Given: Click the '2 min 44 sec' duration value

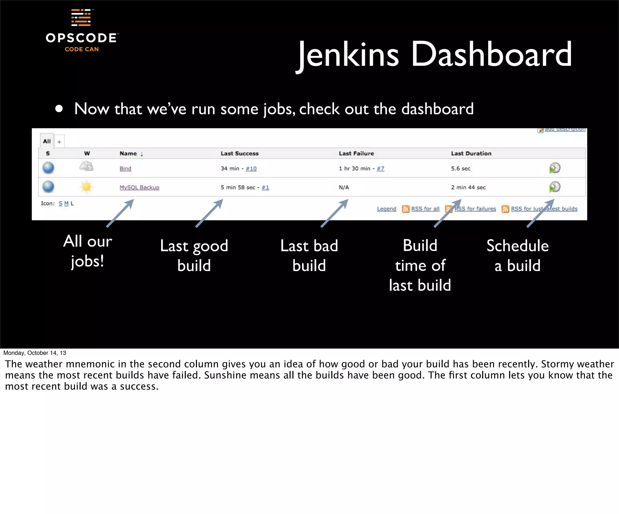Looking at the screenshot, I should [x=468, y=188].
